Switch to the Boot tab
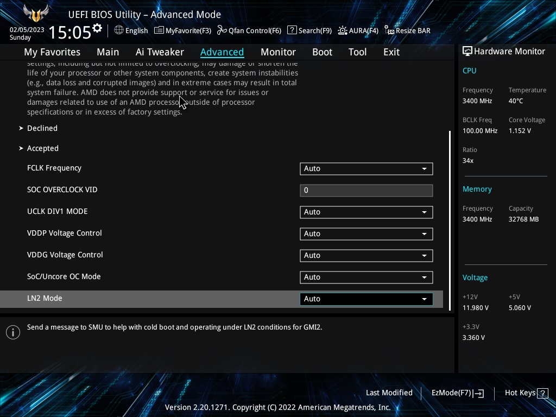This screenshot has height=417, width=556. 322,52
